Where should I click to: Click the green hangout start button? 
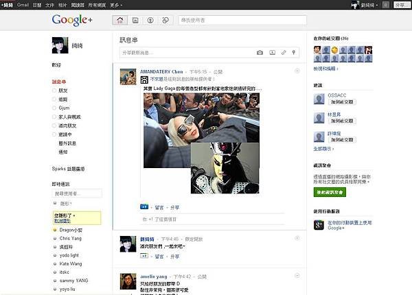tap(330, 192)
